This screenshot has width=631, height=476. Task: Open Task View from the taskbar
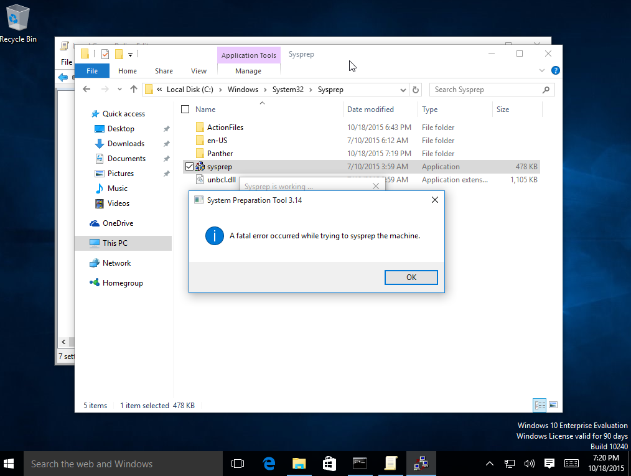click(x=238, y=464)
